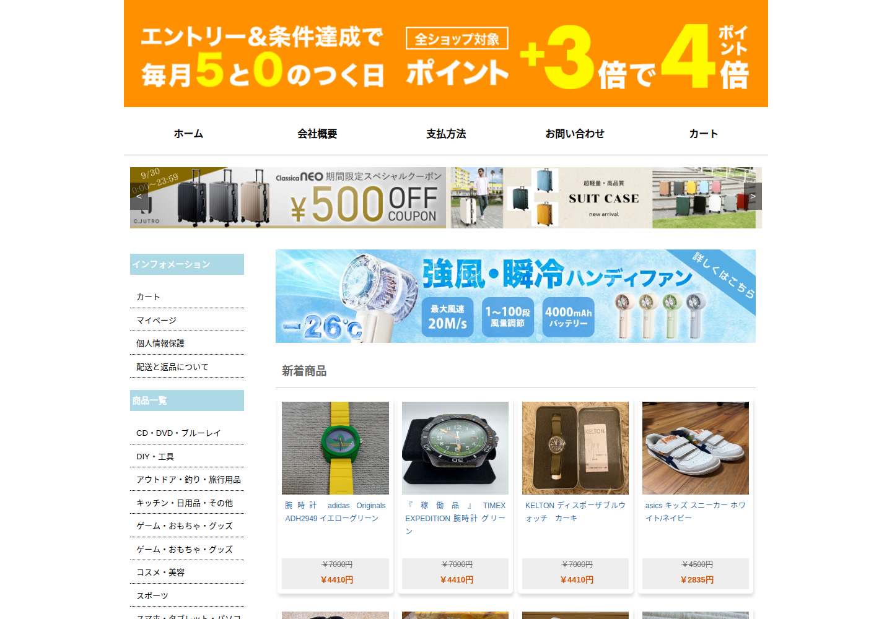Image resolution: width=892 pixels, height=619 pixels.
Task: Click the struck-through ￥4500円 original price
Action: [x=697, y=565]
